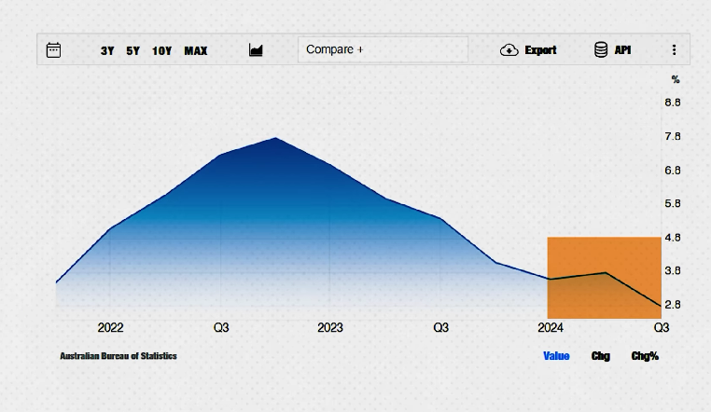711x412 pixels.
Task: Open the three-dot more options menu
Action: (675, 49)
